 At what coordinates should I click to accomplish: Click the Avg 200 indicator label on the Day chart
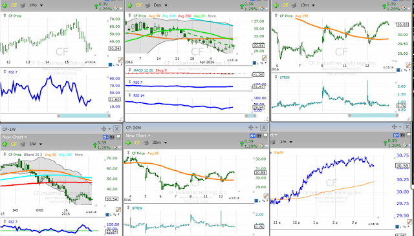point(184,15)
